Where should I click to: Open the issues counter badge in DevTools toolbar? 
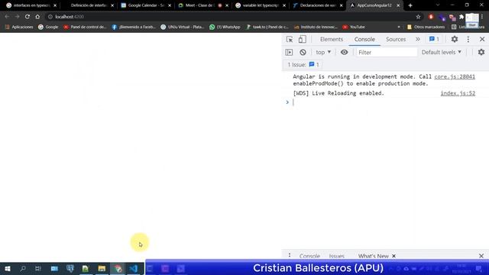(x=434, y=39)
